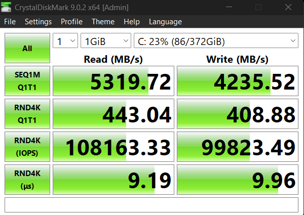Start the RND4K Q1T1 test
Screen dimensions: 304x215
tap(27, 114)
